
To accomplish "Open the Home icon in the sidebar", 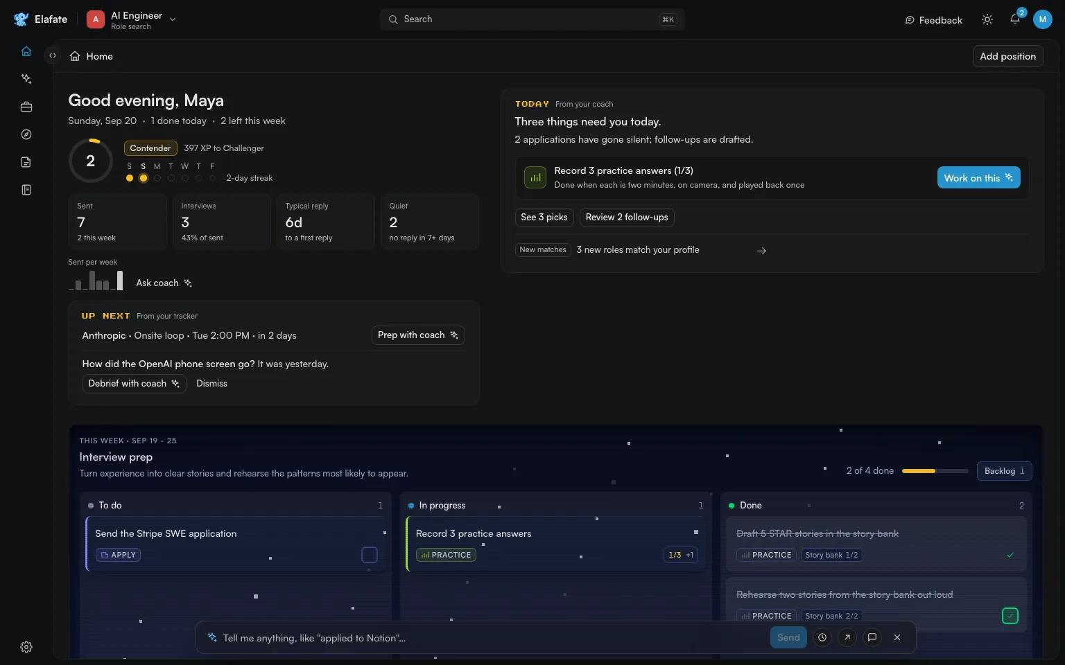I will (26, 51).
